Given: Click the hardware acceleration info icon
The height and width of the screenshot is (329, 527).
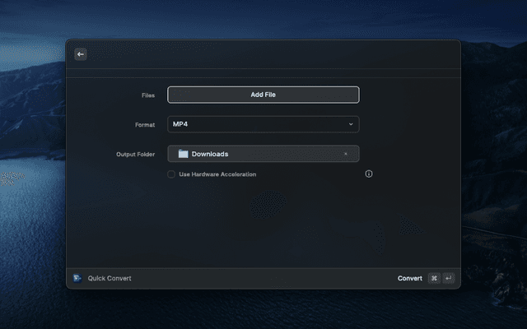Looking at the screenshot, I should 369,174.
